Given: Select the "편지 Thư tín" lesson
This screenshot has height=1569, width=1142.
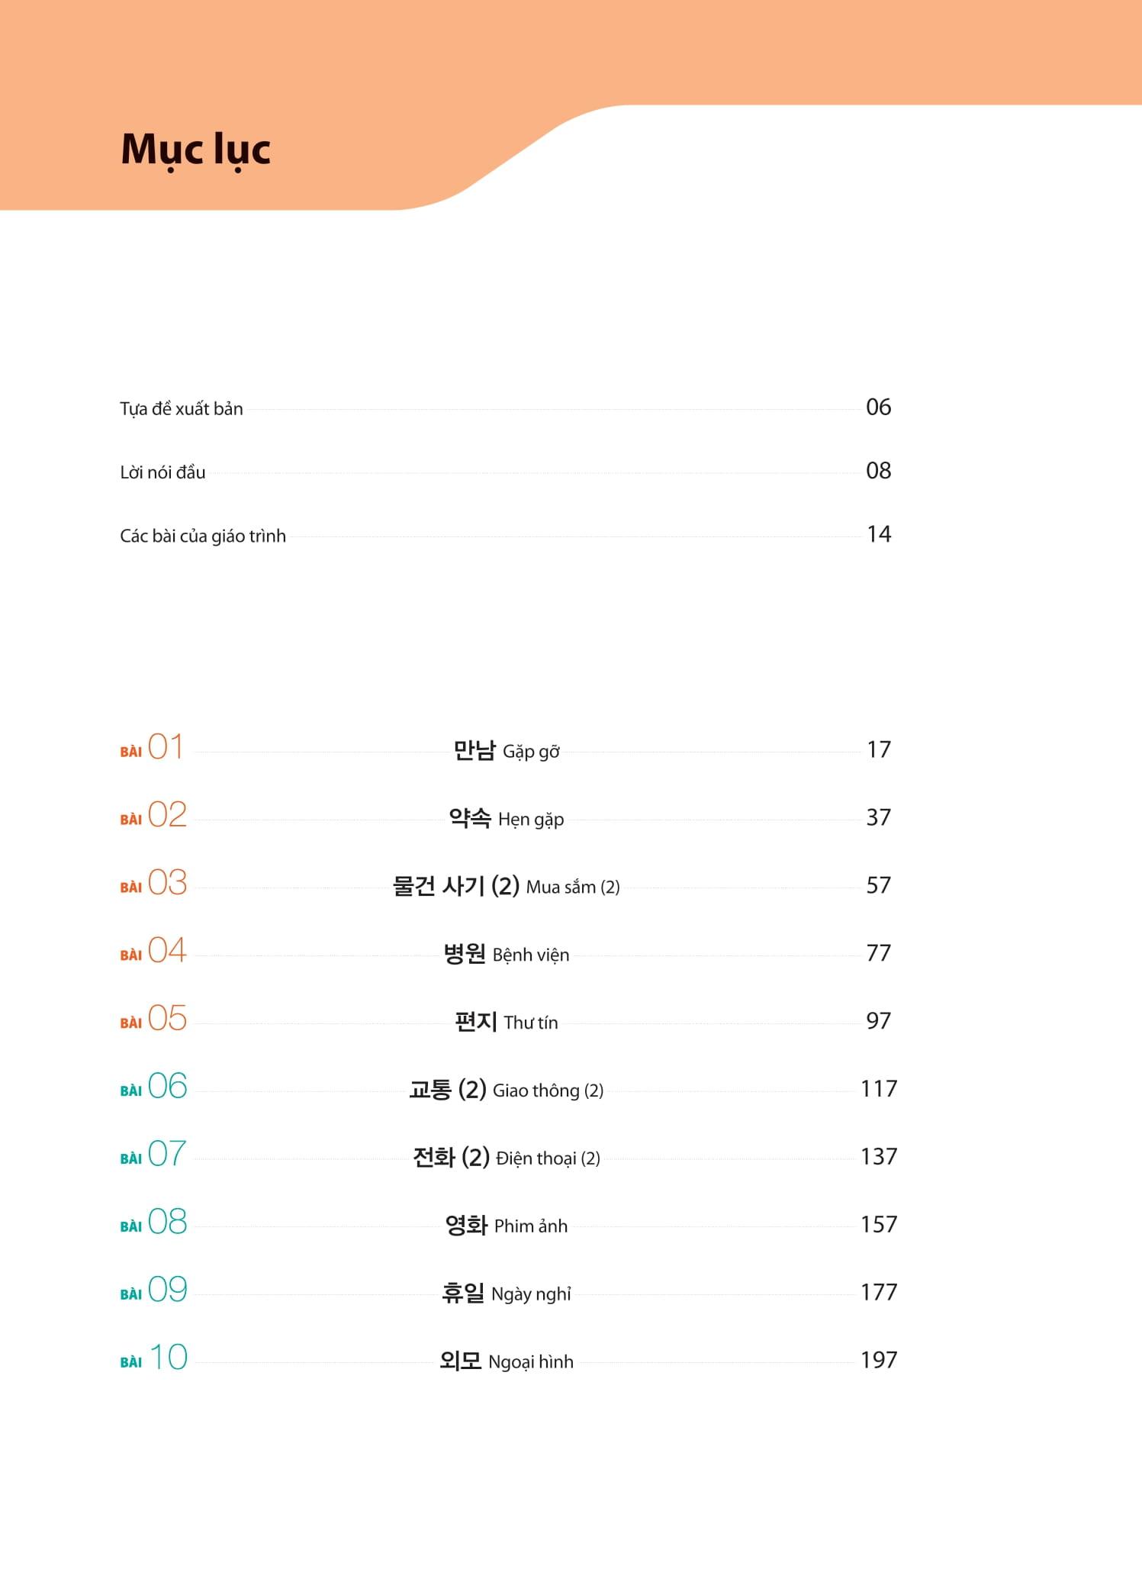Looking at the screenshot, I should [x=507, y=1022].
